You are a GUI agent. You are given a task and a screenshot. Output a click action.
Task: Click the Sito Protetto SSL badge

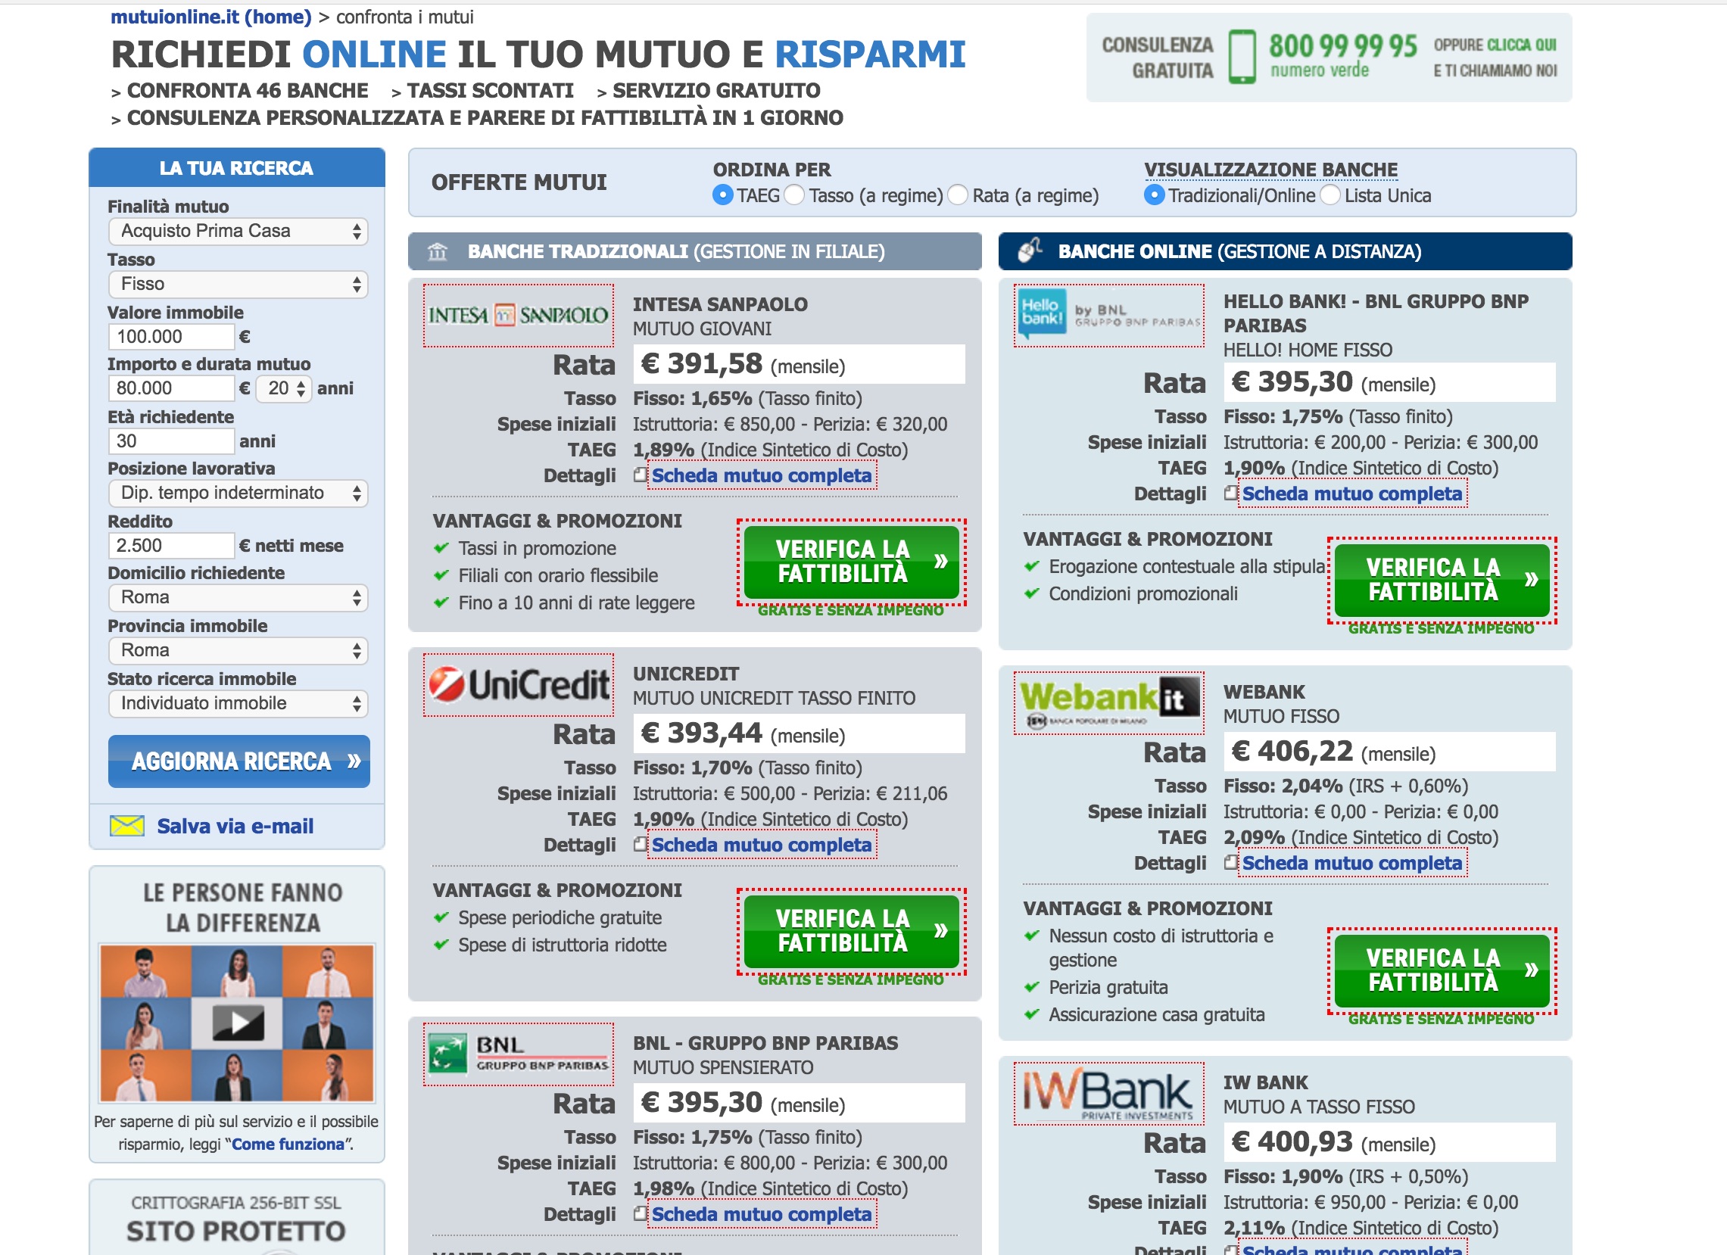tap(237, 1218)
